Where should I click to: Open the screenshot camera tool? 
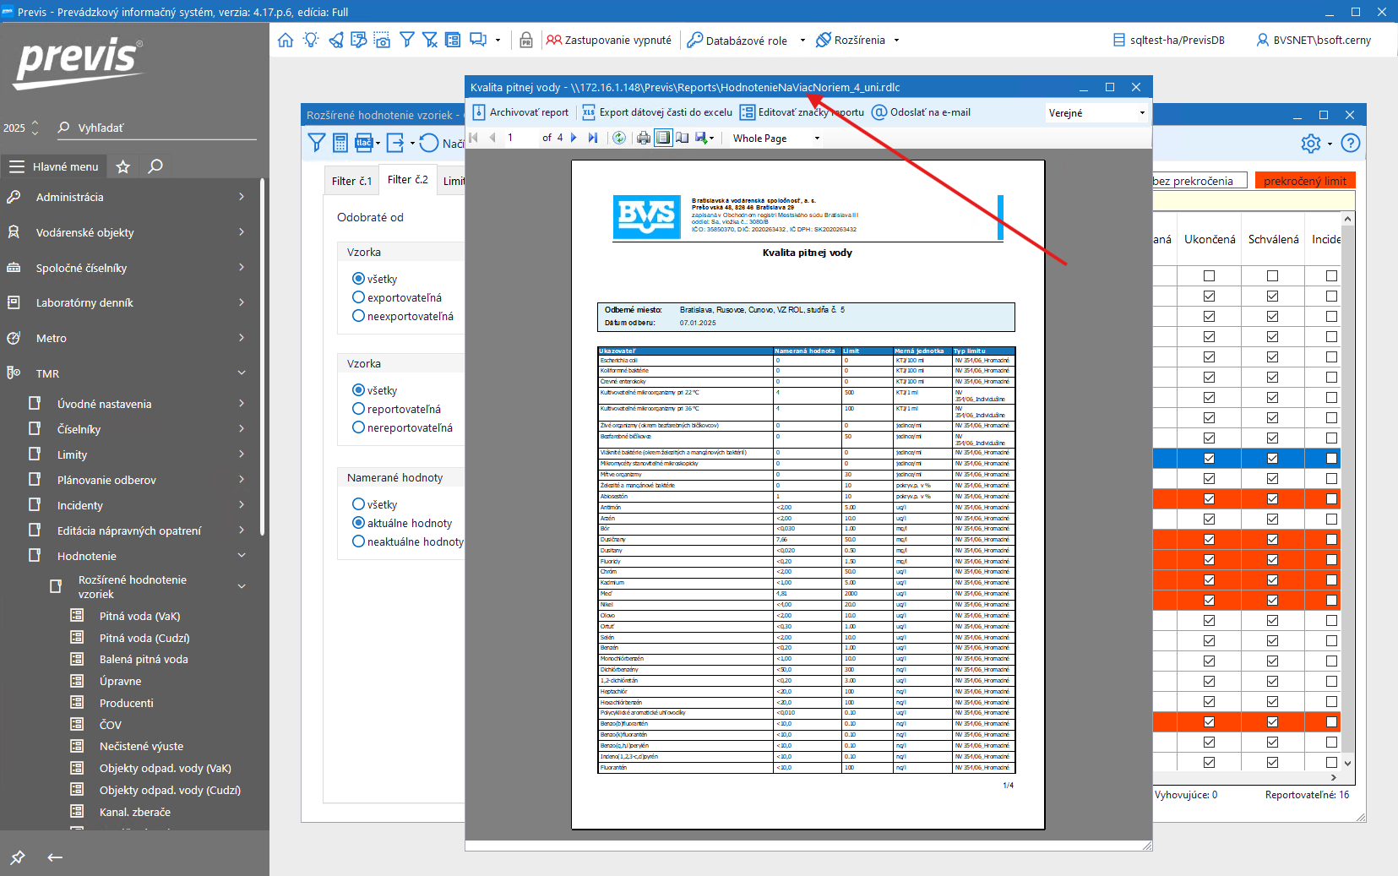pos(383,40)
